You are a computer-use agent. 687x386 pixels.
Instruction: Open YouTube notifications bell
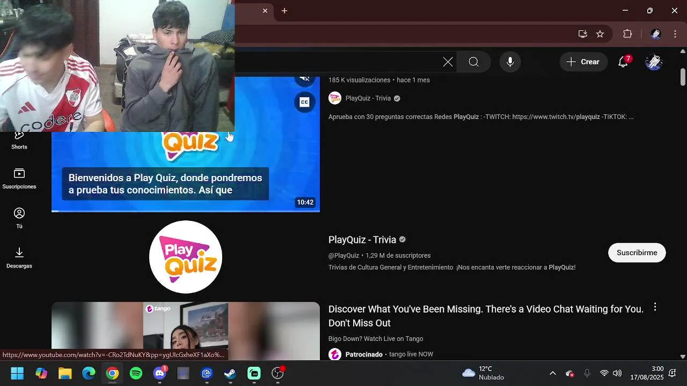(624, 62)
